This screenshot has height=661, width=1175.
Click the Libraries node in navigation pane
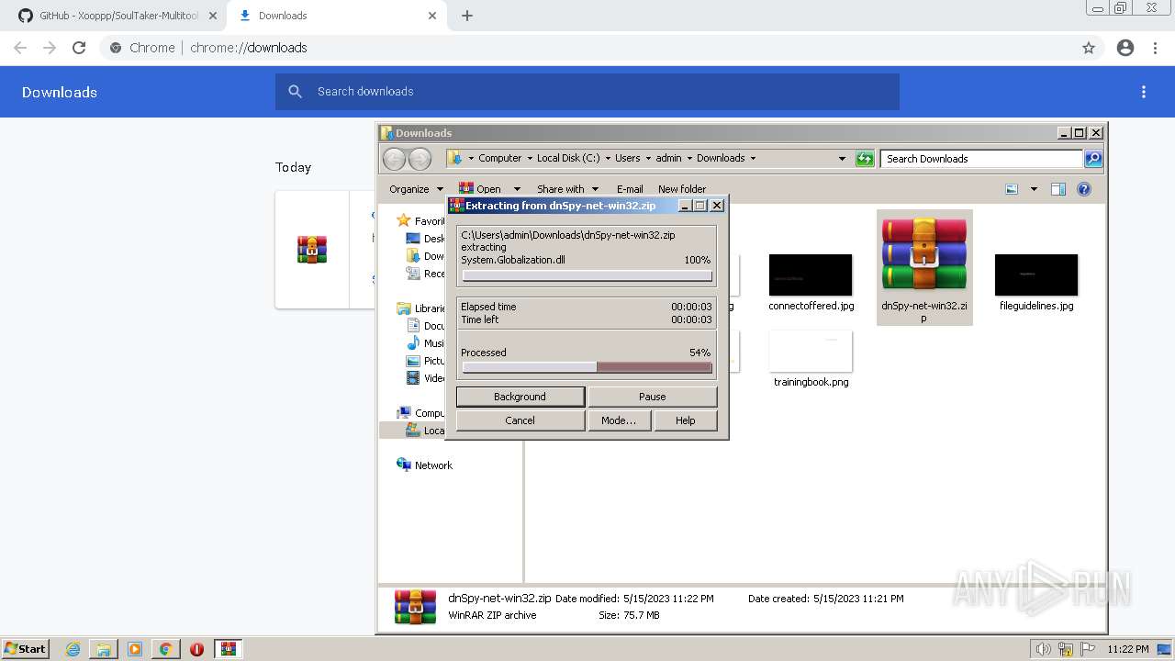pos(421,308)
